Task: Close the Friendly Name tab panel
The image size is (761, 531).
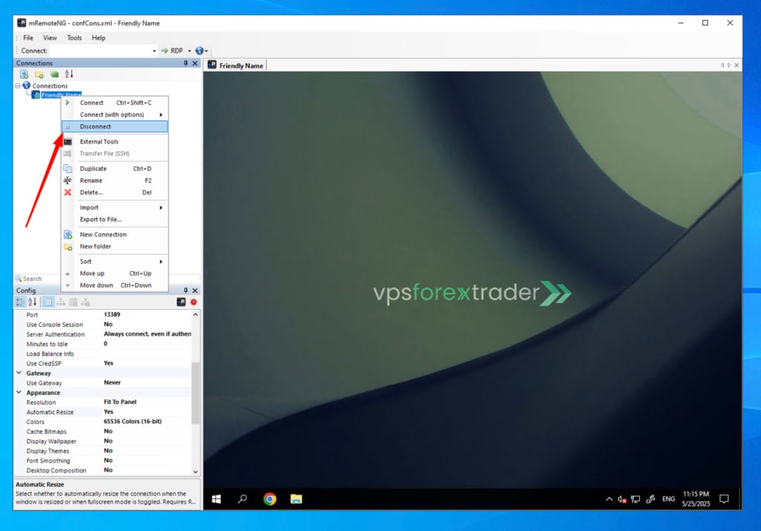Action: [736, 65]
